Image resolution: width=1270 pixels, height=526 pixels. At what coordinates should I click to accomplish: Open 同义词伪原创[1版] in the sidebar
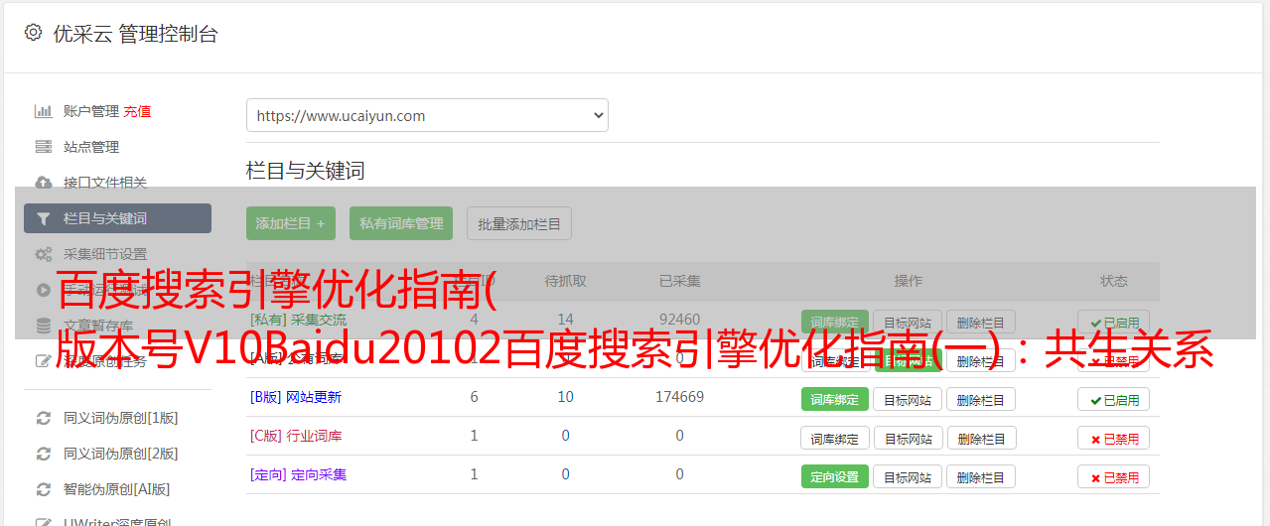121,418
